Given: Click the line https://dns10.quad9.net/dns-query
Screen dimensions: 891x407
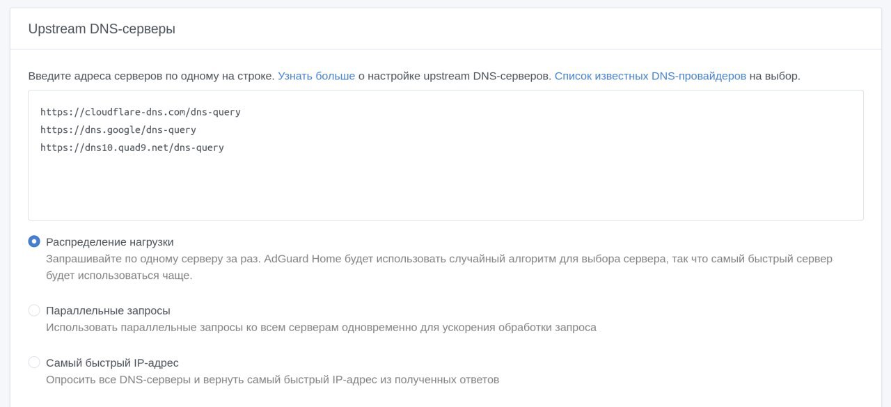Looking at the screenshot, I should pos(132,147).
